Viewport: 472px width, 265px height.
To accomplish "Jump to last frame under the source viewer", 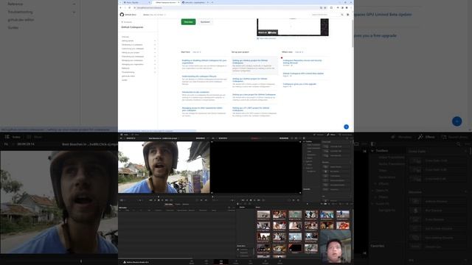I will tap(167, 200).
